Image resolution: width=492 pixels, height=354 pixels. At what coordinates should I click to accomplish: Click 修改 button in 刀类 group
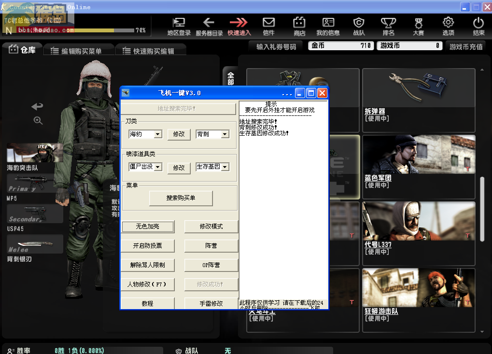coord(179,134)
